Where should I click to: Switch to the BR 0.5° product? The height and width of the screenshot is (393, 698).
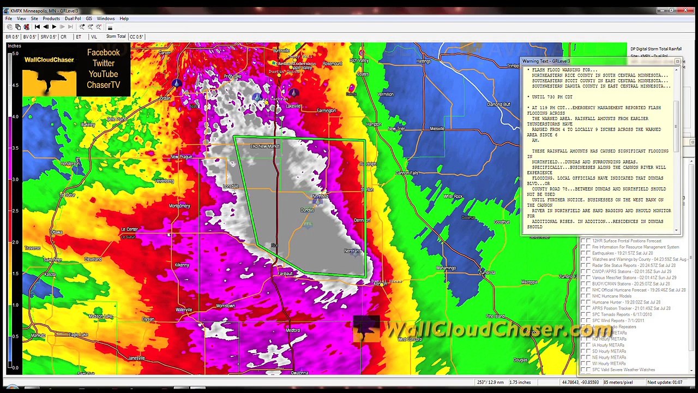tap(13, 37)
